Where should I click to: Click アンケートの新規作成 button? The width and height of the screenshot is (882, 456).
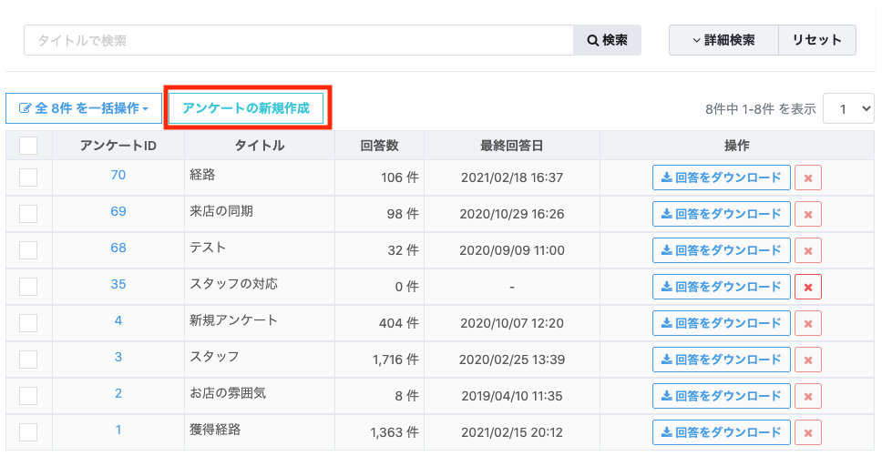click(x=246, y=108)
